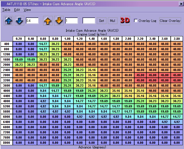184x149 pixels.
Task: Select the 9.84 cell in row 6000, column 2.00
Action: point(128,117)
